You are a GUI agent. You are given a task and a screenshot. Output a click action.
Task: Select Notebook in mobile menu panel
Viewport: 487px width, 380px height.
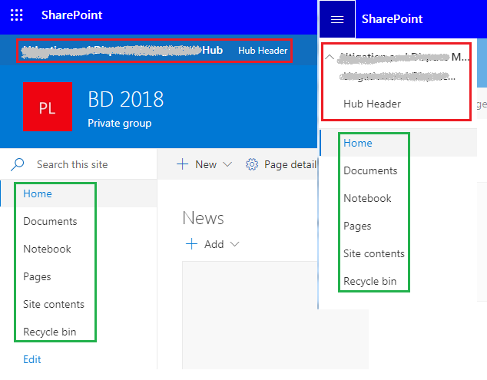[367, 198]
